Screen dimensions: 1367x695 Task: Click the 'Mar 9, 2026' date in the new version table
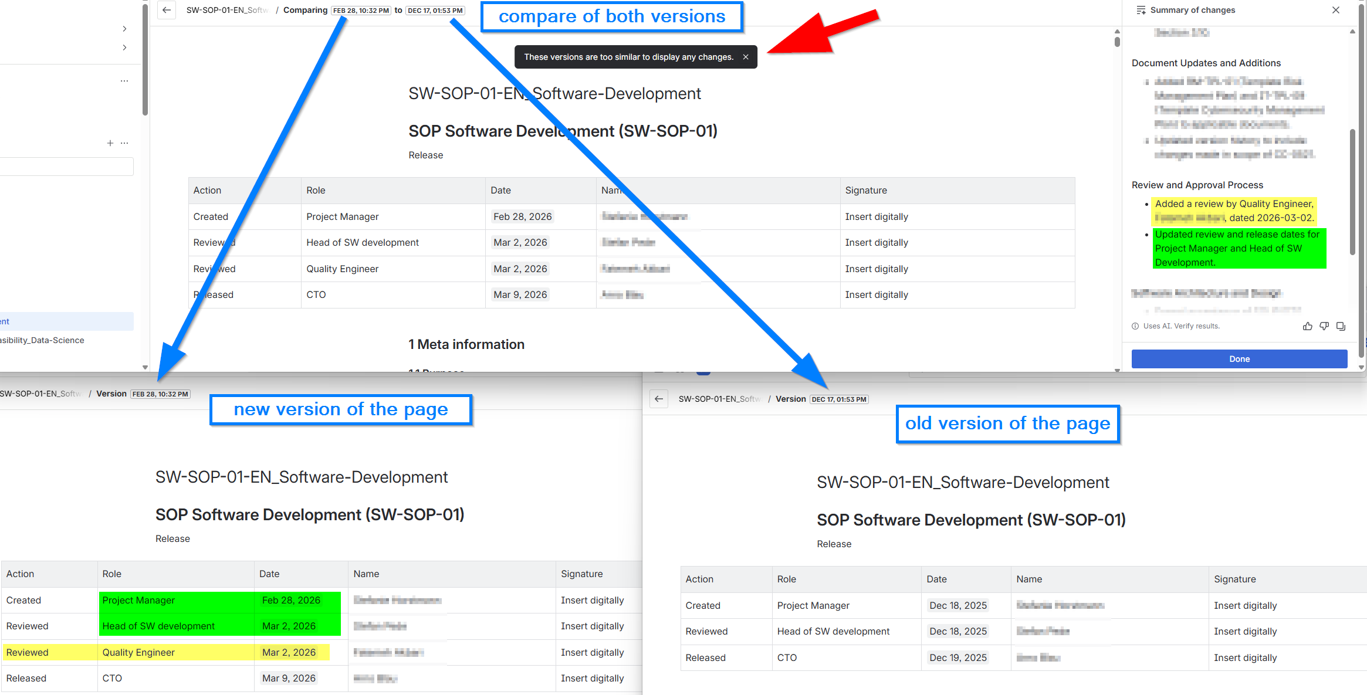coord(289,678)
